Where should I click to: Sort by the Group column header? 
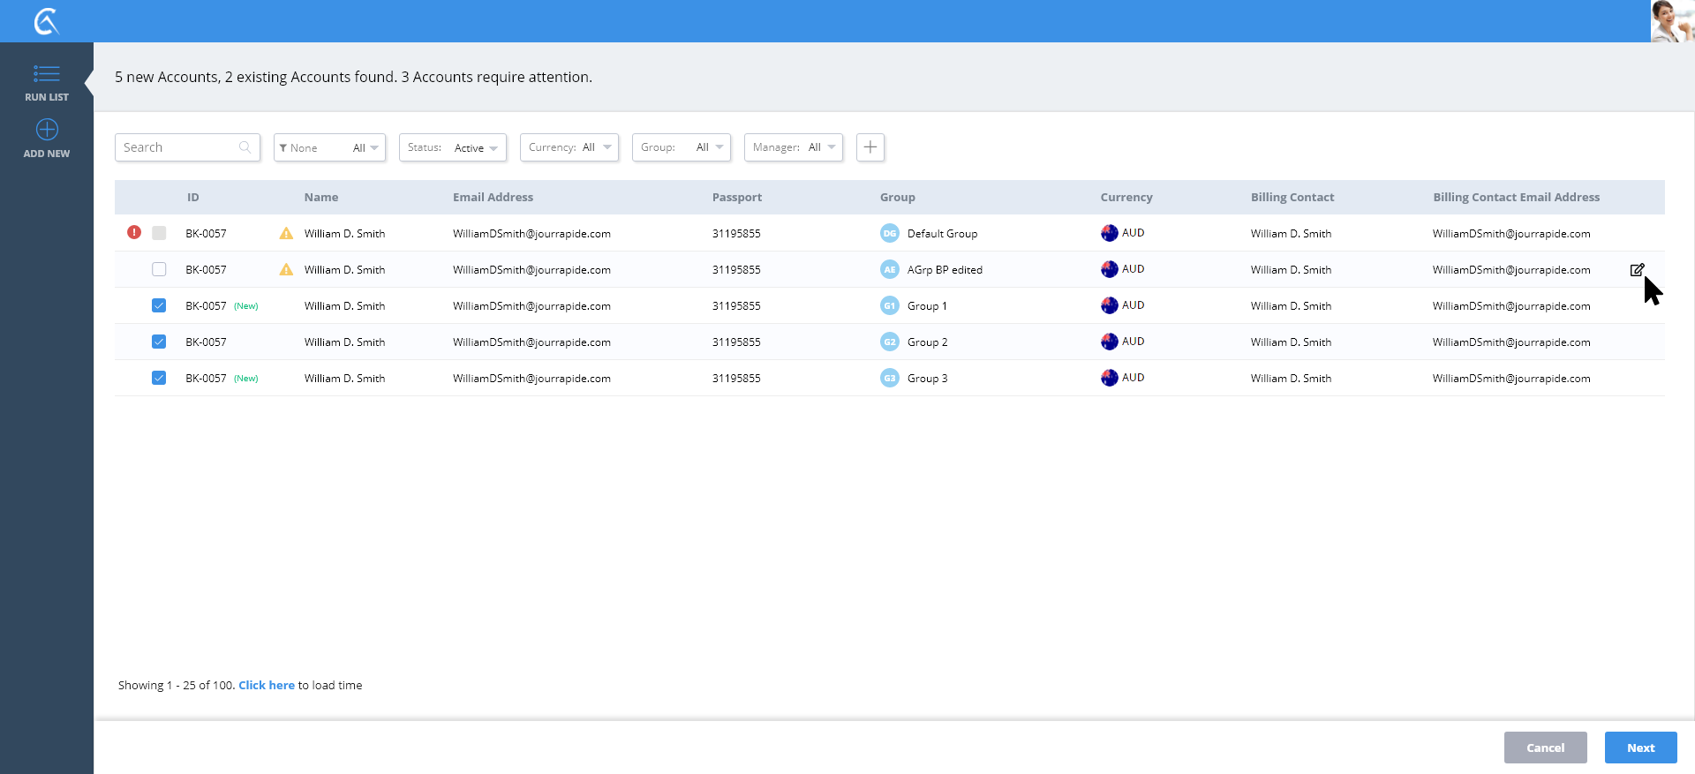(898, 198)
